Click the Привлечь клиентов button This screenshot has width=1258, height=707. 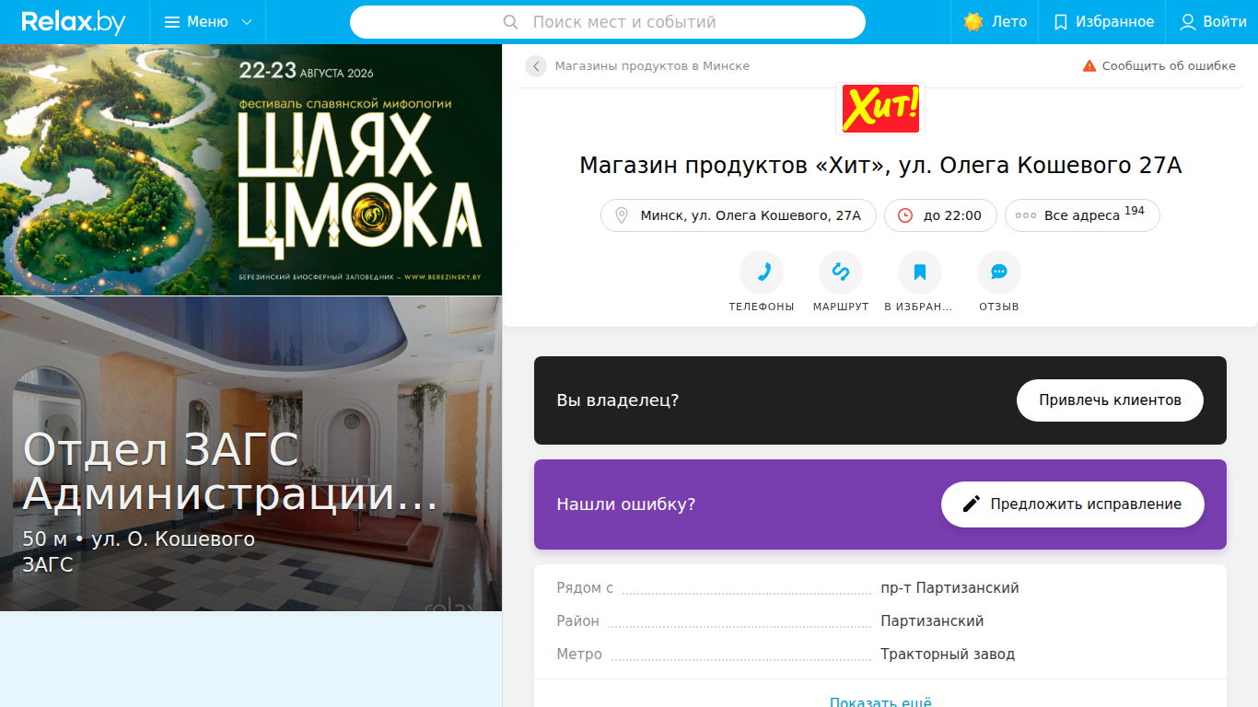1110,400
